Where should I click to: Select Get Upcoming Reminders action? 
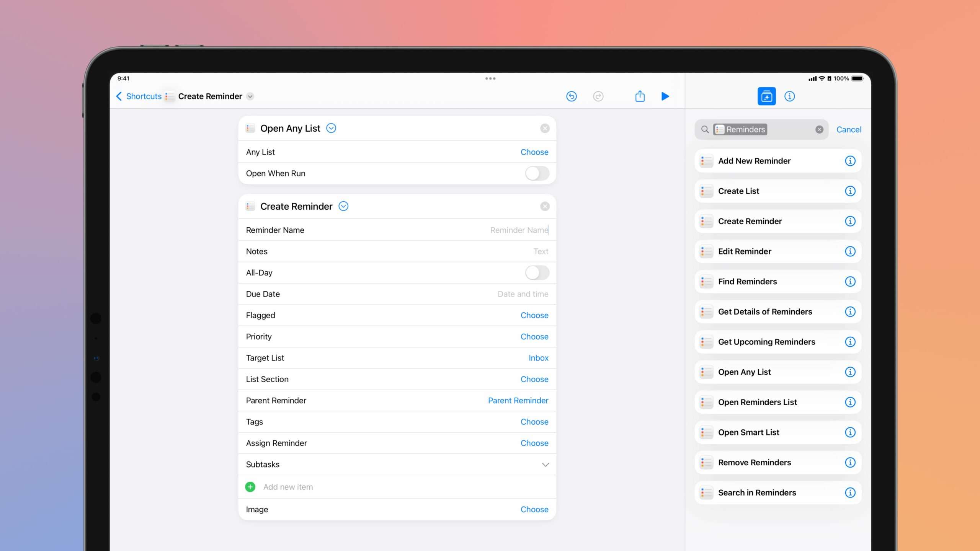778,342
